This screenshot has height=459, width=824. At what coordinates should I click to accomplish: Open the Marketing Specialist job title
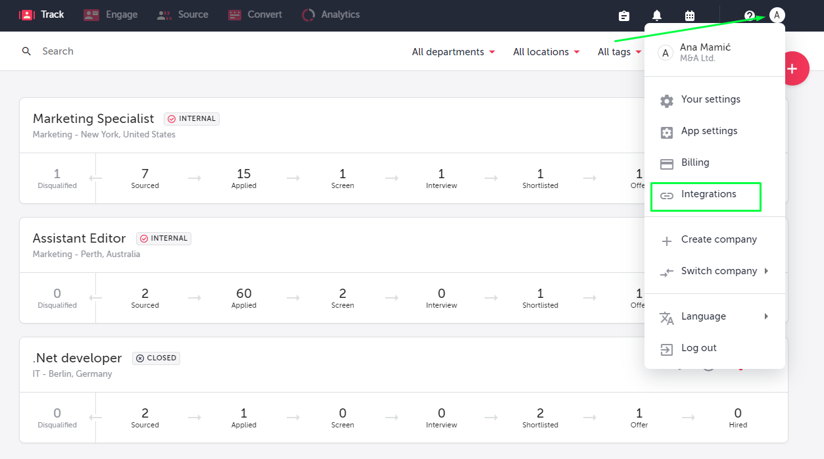pyautogui.click(x=93, y=119)
